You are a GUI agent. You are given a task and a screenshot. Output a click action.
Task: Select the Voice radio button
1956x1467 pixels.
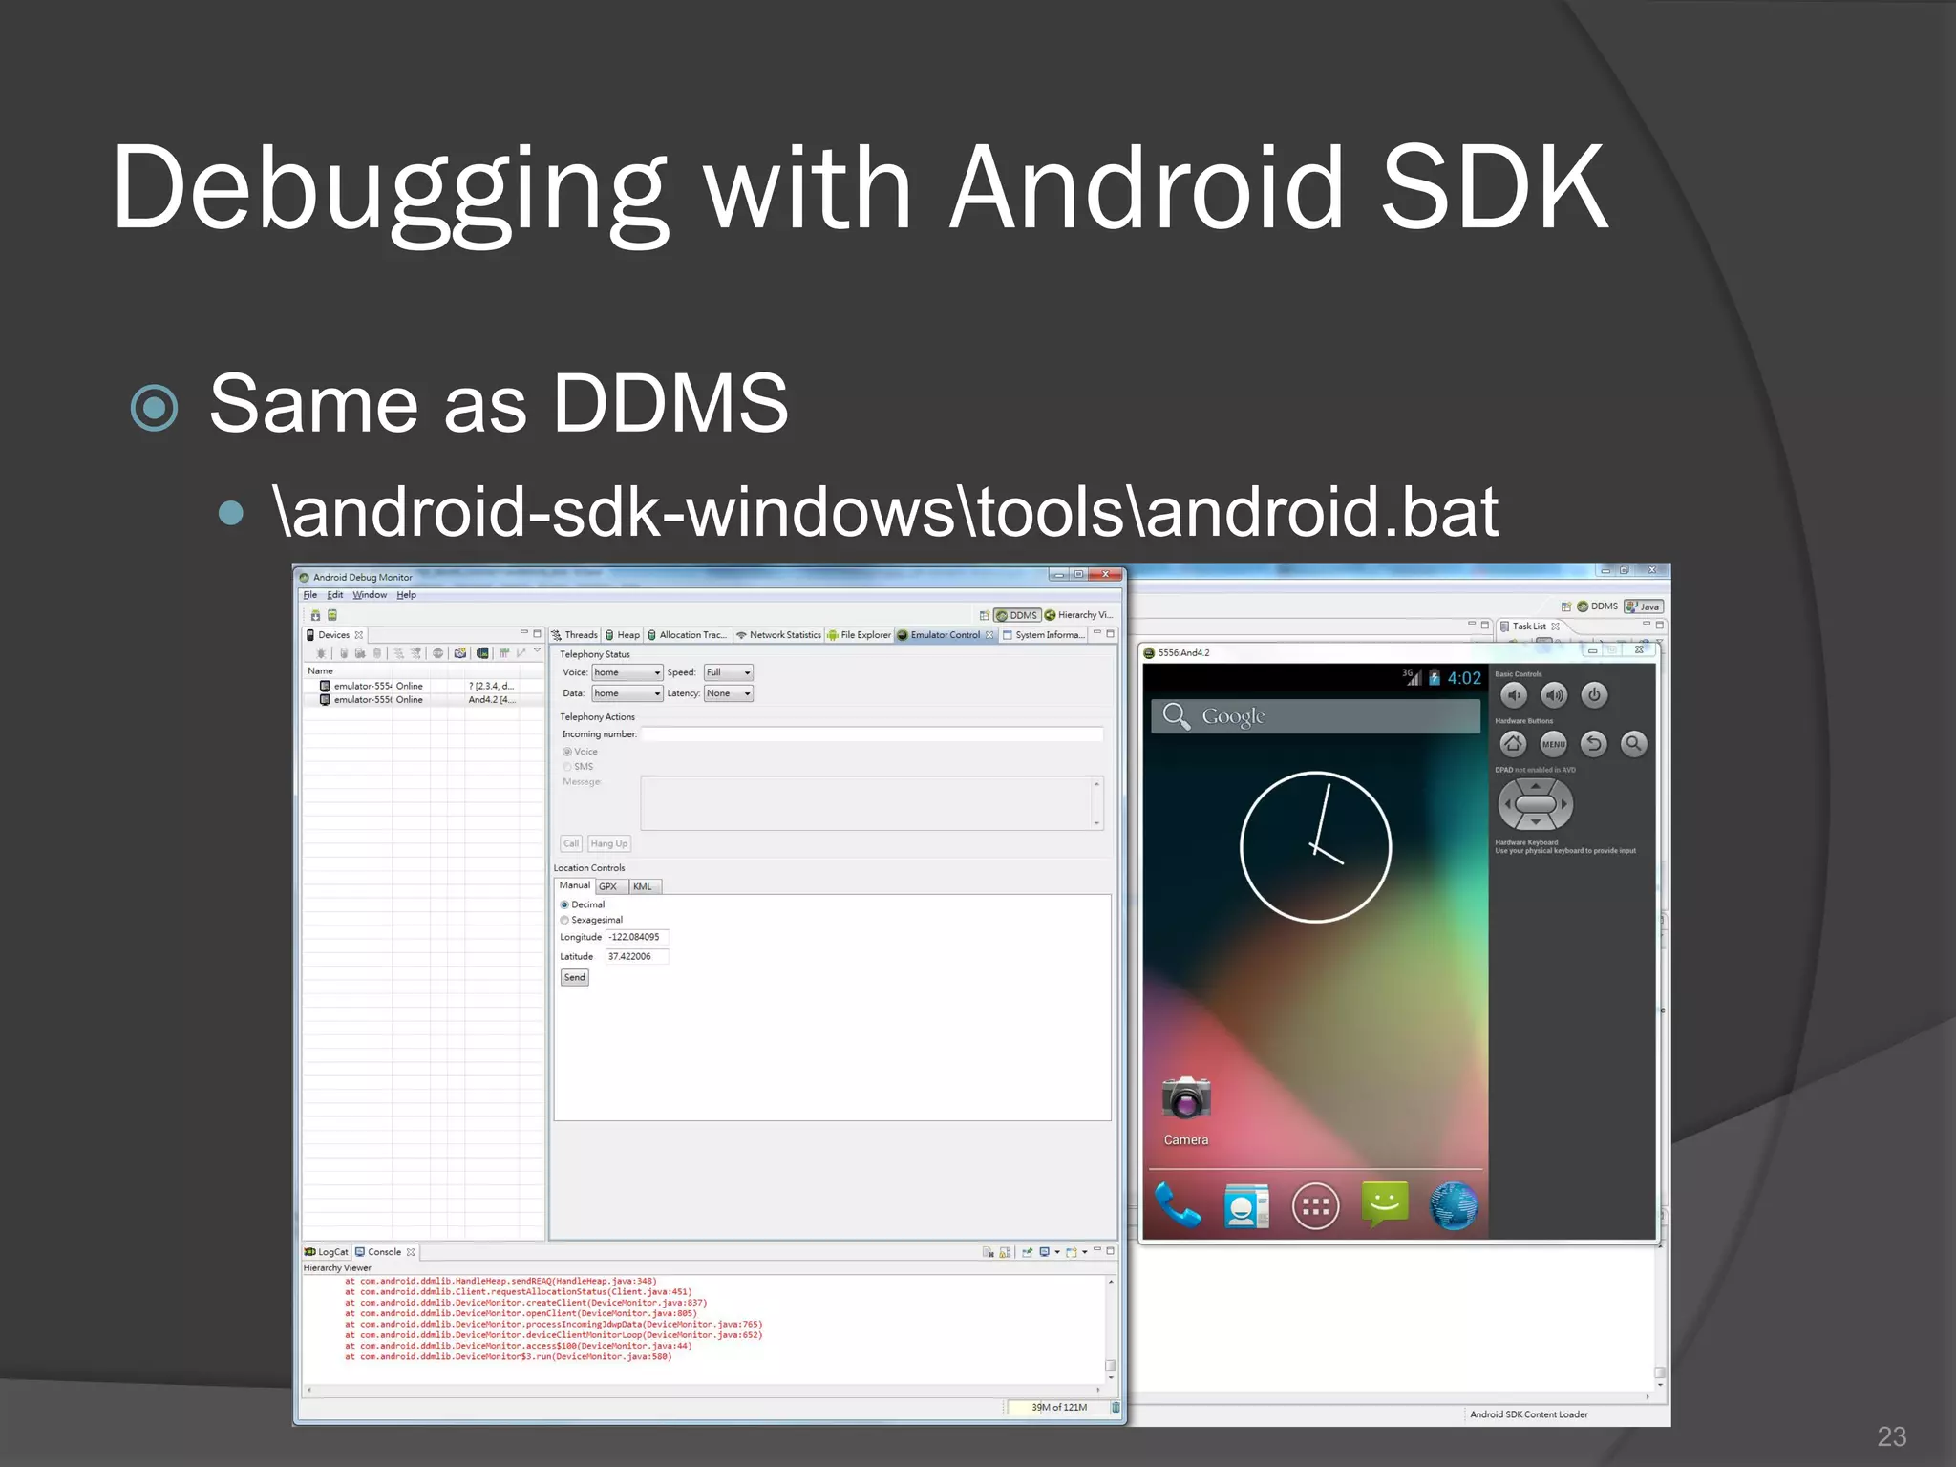[x=567, y=752]
